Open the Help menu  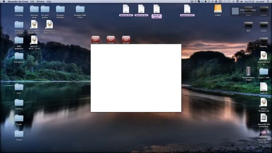pyautogui.click(x=49, y=1)
